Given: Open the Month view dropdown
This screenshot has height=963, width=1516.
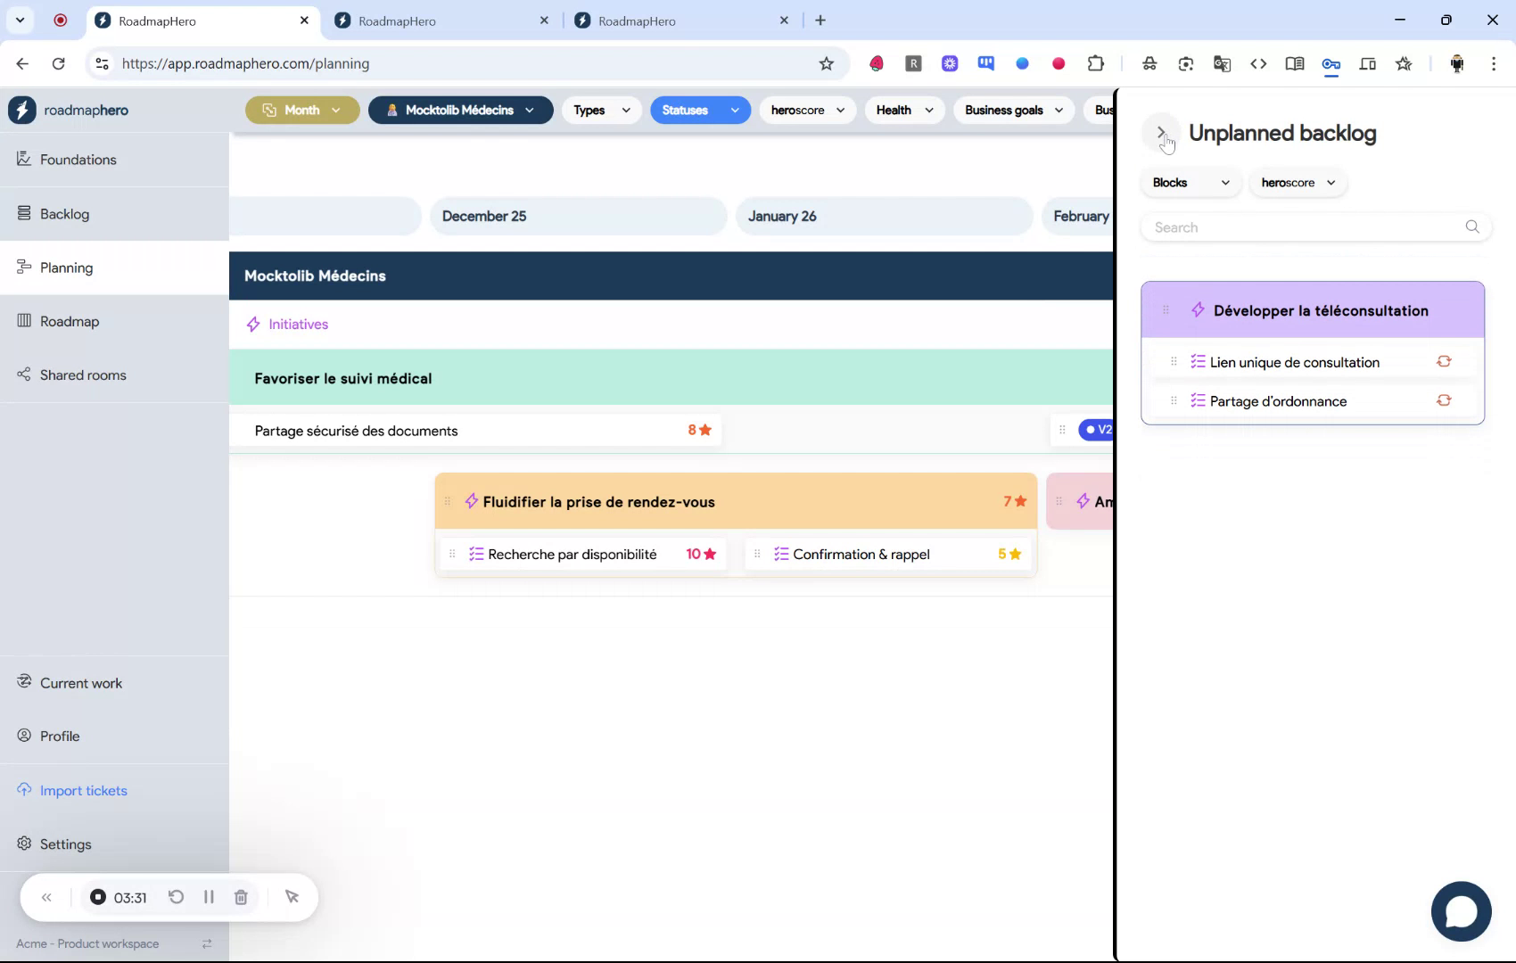Looking at the screenshot, I should [301, 110].
